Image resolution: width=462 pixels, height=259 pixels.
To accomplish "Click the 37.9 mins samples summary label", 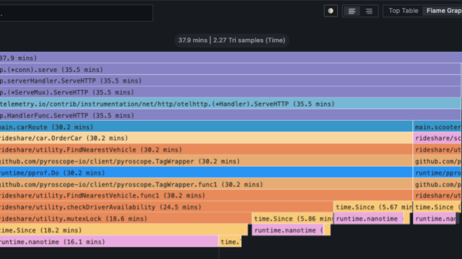I will point(232,40).
